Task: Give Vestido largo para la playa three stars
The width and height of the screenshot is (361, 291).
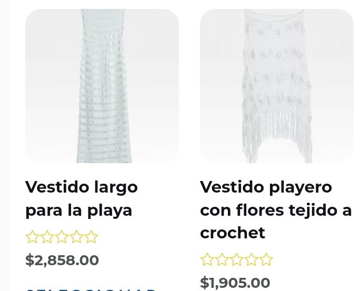Action: coord(62,237)
